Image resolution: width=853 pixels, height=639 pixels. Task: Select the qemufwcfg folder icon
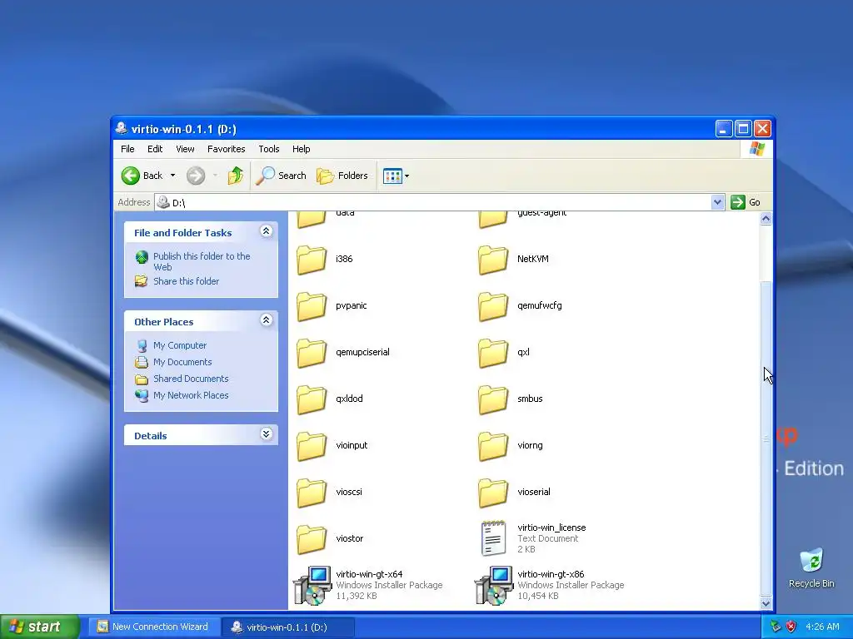pyautogui.click(x=493, y=306)
